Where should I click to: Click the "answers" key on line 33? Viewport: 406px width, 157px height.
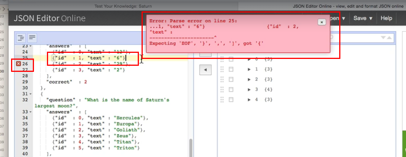59,112
